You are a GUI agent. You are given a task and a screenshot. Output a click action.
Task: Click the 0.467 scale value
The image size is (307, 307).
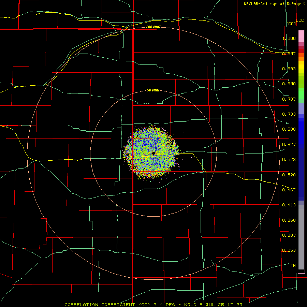[289, 190]
